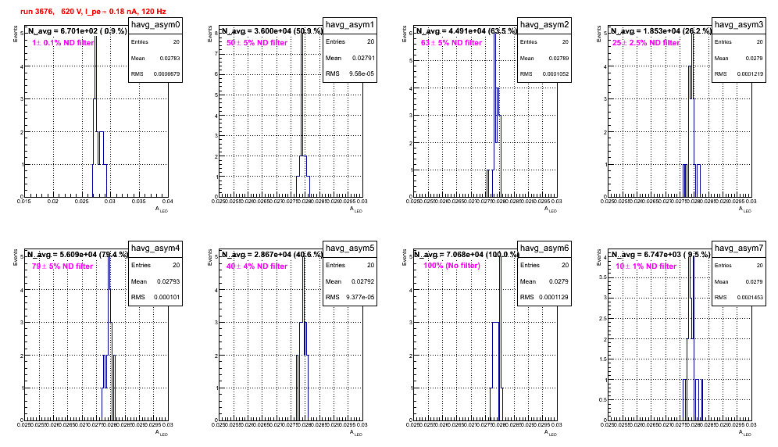Click Mean value 0.02792 in havg_asym5 box
Image resolution: width=778 pixels, height=447 pixels.
pos(363,281)
